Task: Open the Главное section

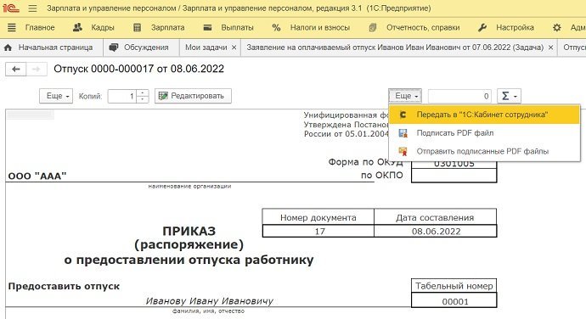Action: [x=40, y=28]
